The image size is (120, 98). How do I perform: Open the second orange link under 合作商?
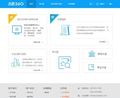pos(65,97)
